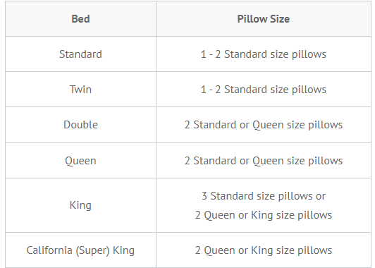This screenshot has height=268, width=375.
Task: Click '3 Standard size pillows or' text
Action: point(264,196)
